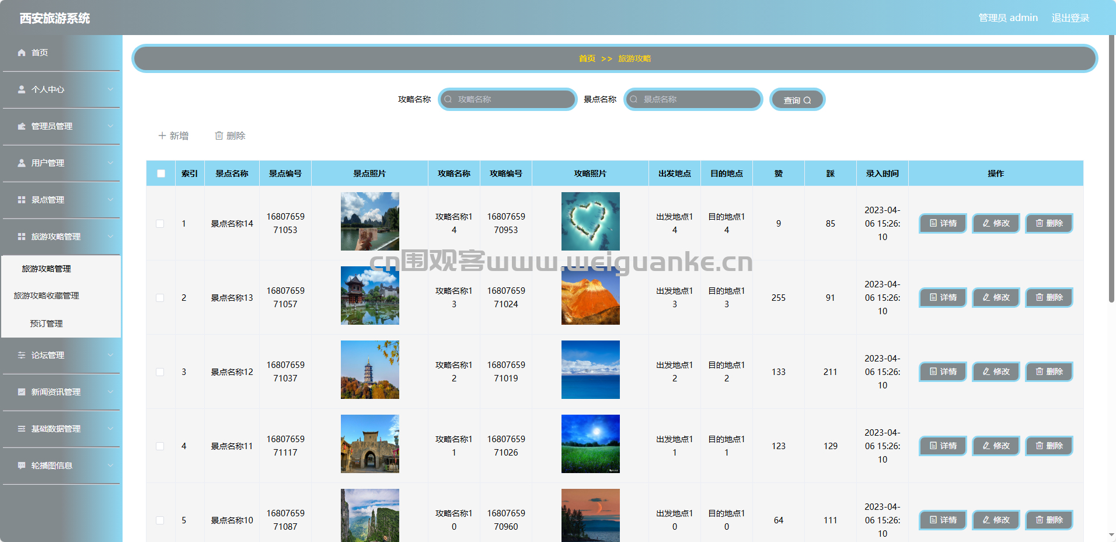The image size is (1116, 542).
Task: Focus the 景点名称 search input
Action: [693, 99]
